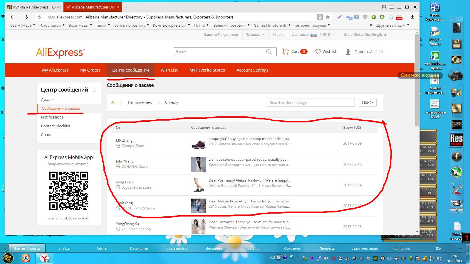Open the Valuefashionshop store name

(136, 229)
